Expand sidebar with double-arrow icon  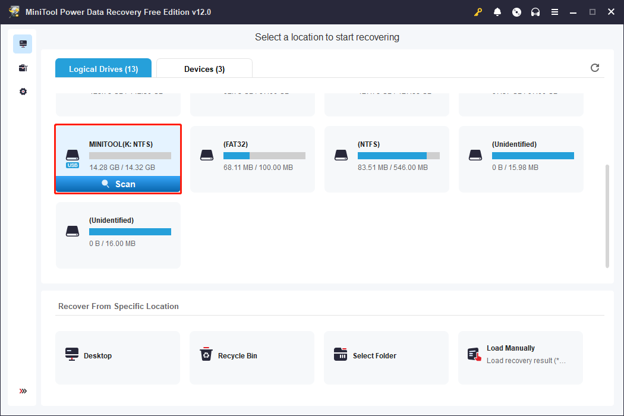click(23, 391)
